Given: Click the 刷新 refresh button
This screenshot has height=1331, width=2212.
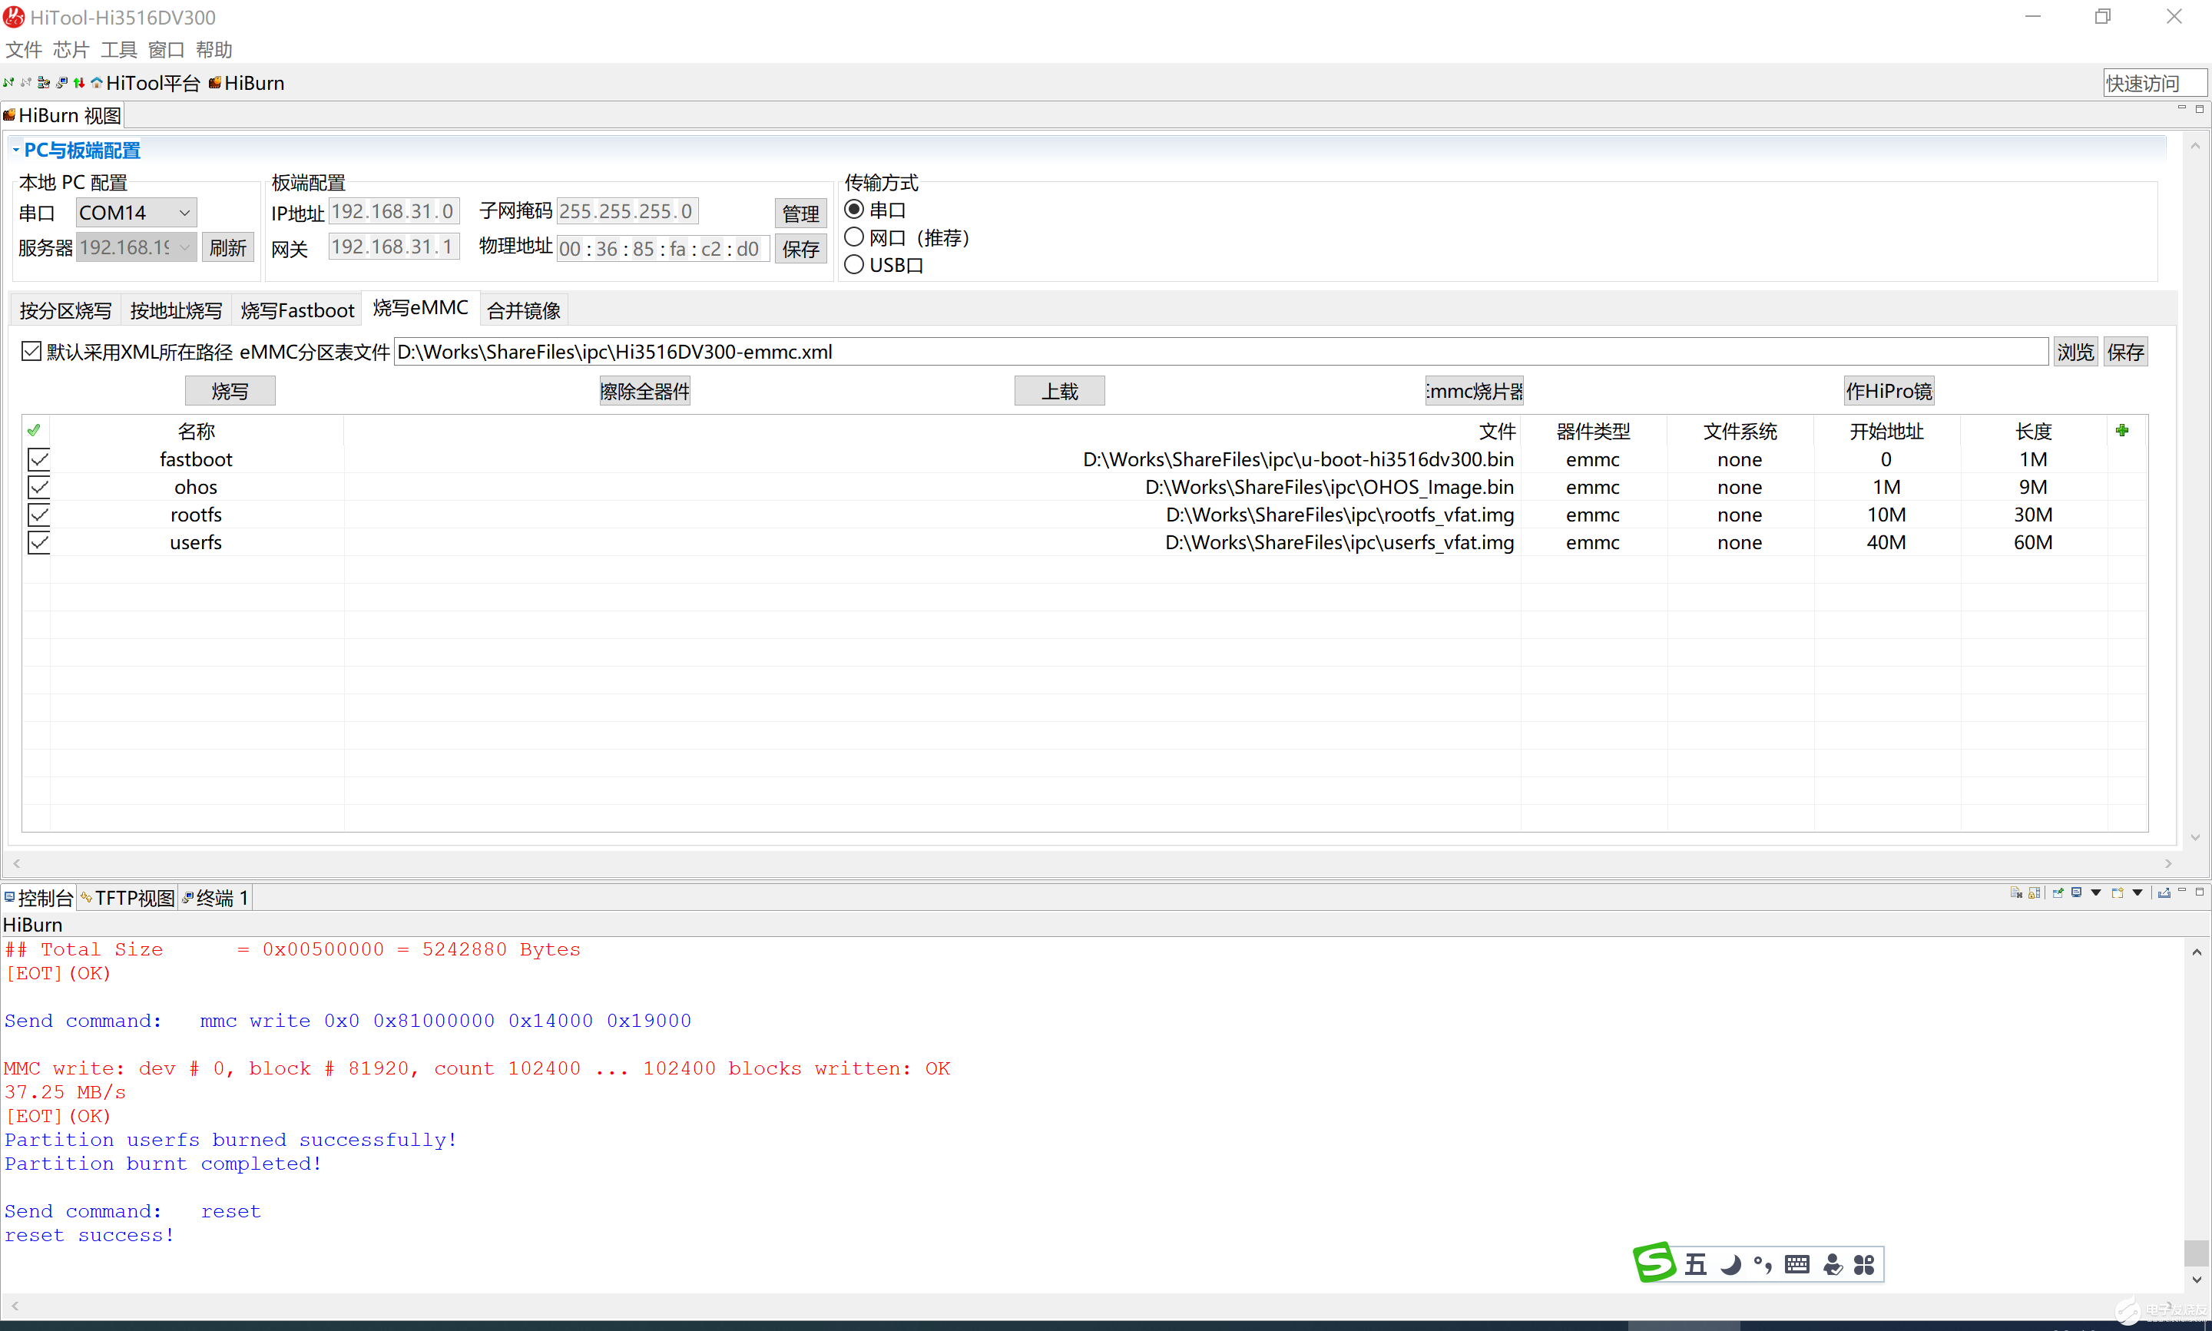Looking at the screenshot, I should tap(228, 247).
